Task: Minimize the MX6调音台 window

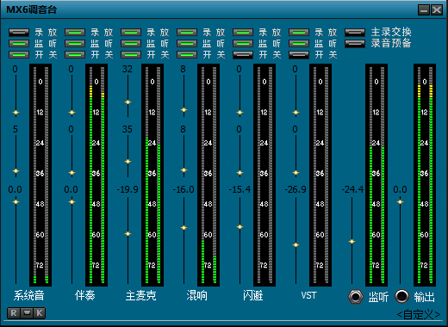Action: point(424,10)
